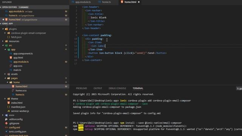Collapse the pages folder arrow

point(5,78)
